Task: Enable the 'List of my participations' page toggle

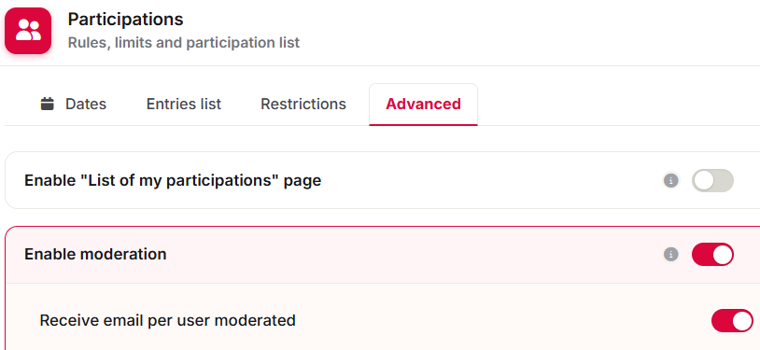Action: pos(712,181)
